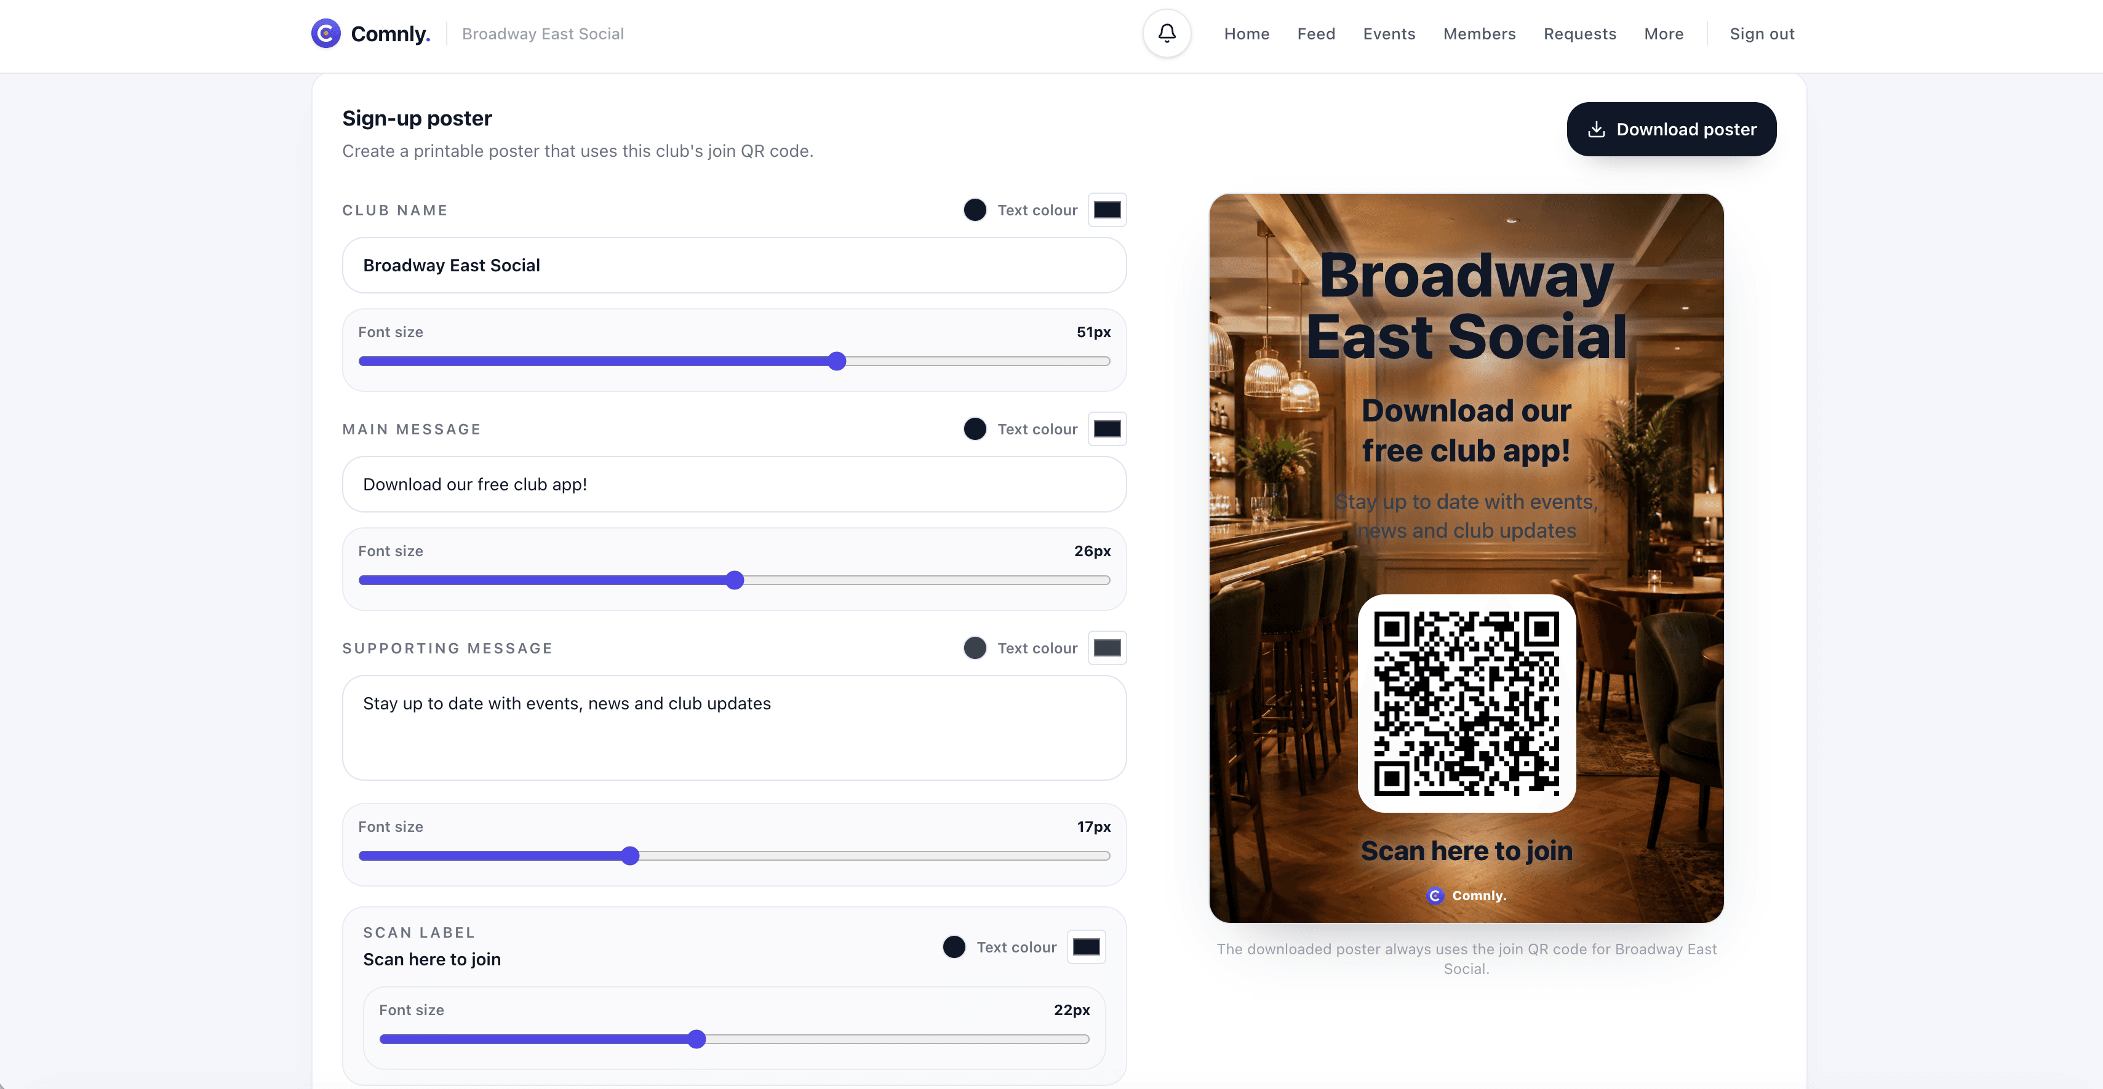Click 'Scan here to join' on the poster

point(1466,851)
